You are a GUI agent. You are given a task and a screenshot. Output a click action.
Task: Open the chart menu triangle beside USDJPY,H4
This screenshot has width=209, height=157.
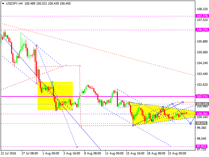(x=3, y=4)
